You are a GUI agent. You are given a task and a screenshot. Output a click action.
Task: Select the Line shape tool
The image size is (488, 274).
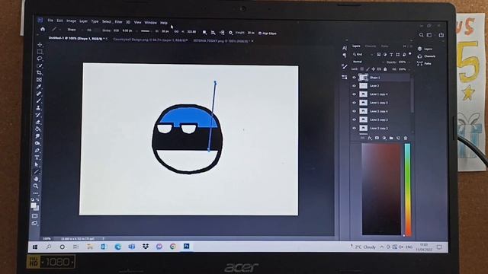coord(37,171)
